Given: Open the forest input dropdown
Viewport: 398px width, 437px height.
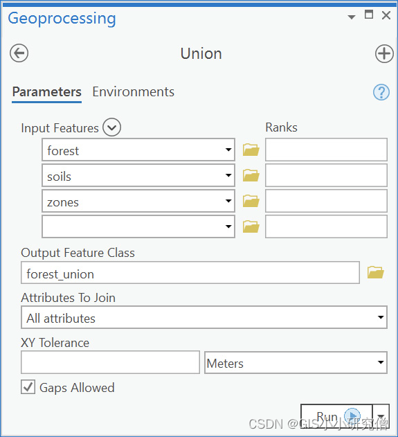Looking at the screenshot, I should point(228,150).
